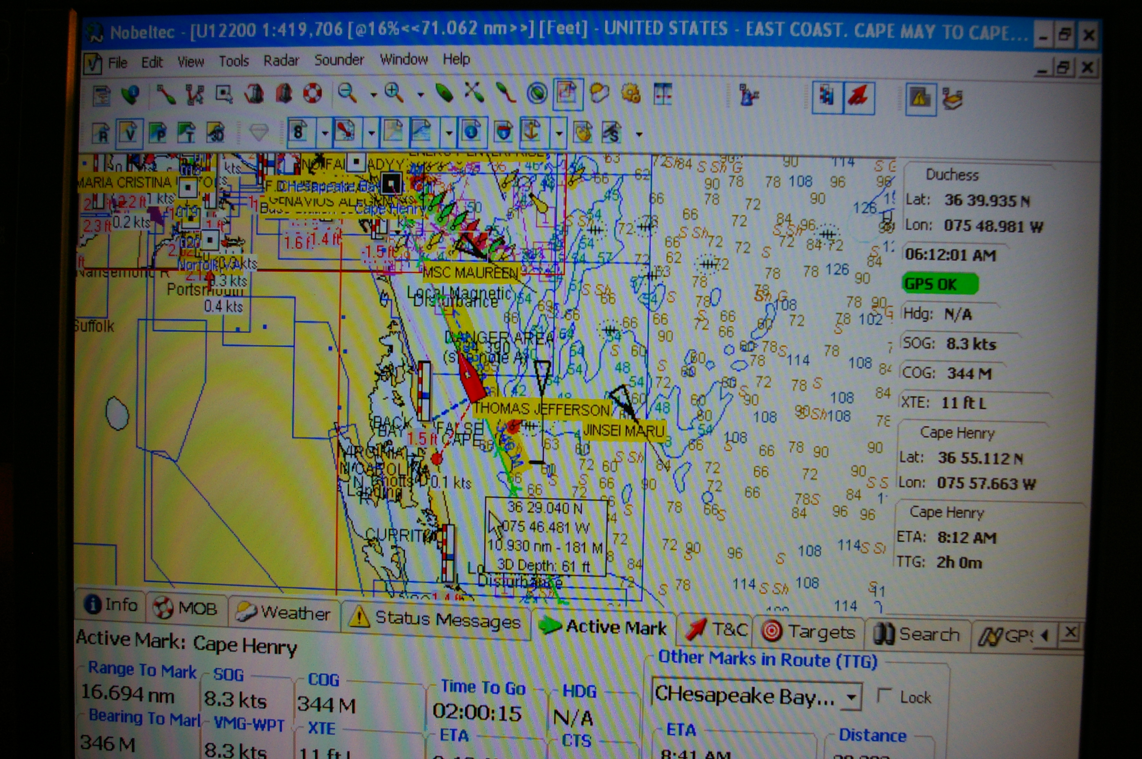The width and height of the screenshot is (1142, 759).
Task: Toggle the red and blue bars toolbar button
Action: [827, 97]
